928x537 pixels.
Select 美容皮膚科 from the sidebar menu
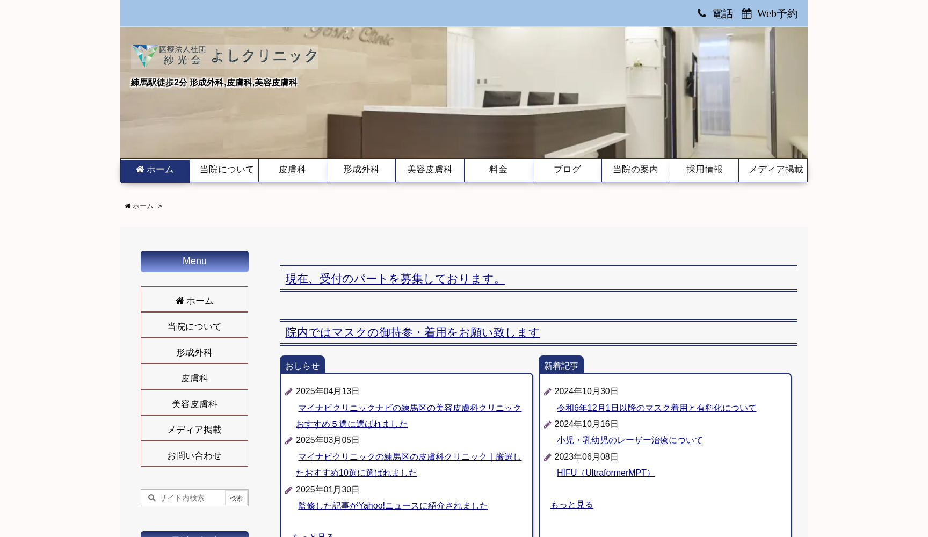[194, 403]
